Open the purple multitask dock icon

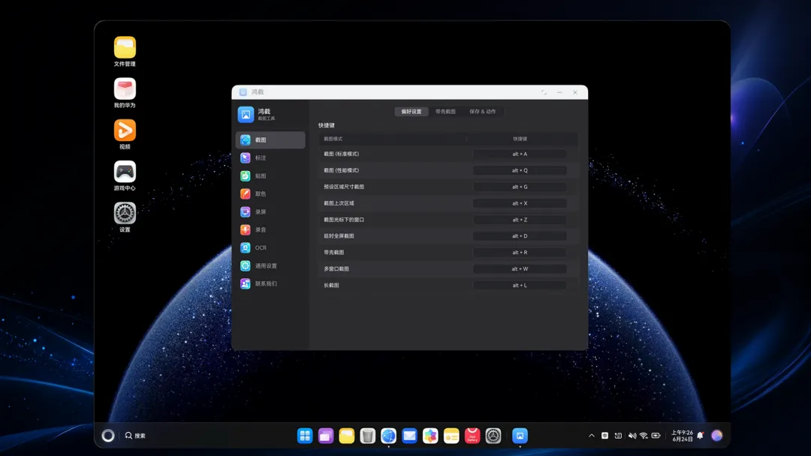coord(326,436)
